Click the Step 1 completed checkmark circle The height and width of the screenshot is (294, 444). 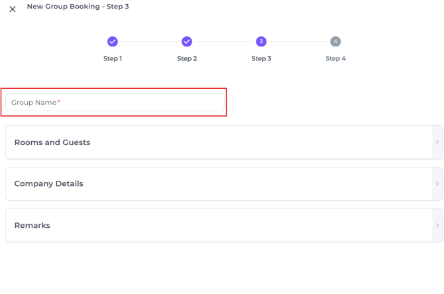tap(113, 42)
